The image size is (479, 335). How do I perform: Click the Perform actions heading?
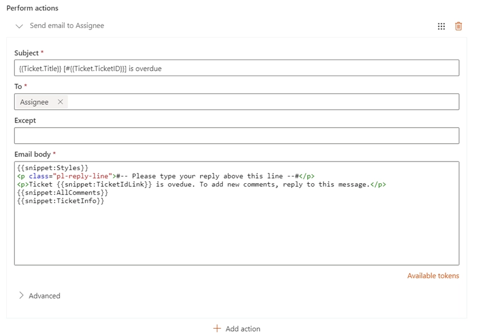coord(33,8)
